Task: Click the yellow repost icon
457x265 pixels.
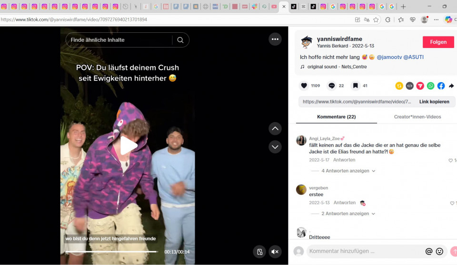Action: tap(399, 86)
